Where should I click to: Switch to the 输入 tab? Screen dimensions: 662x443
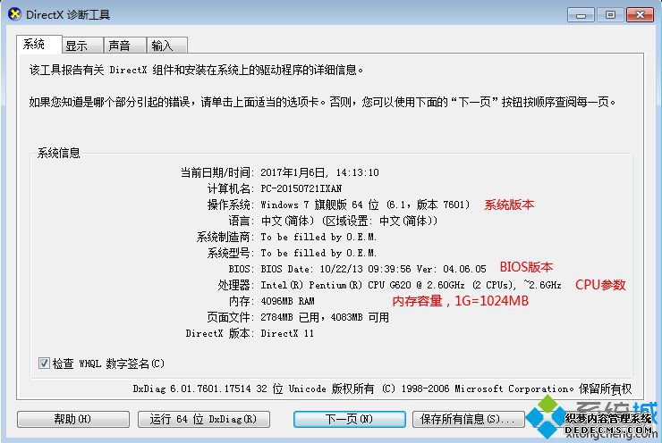click(167, 45)
